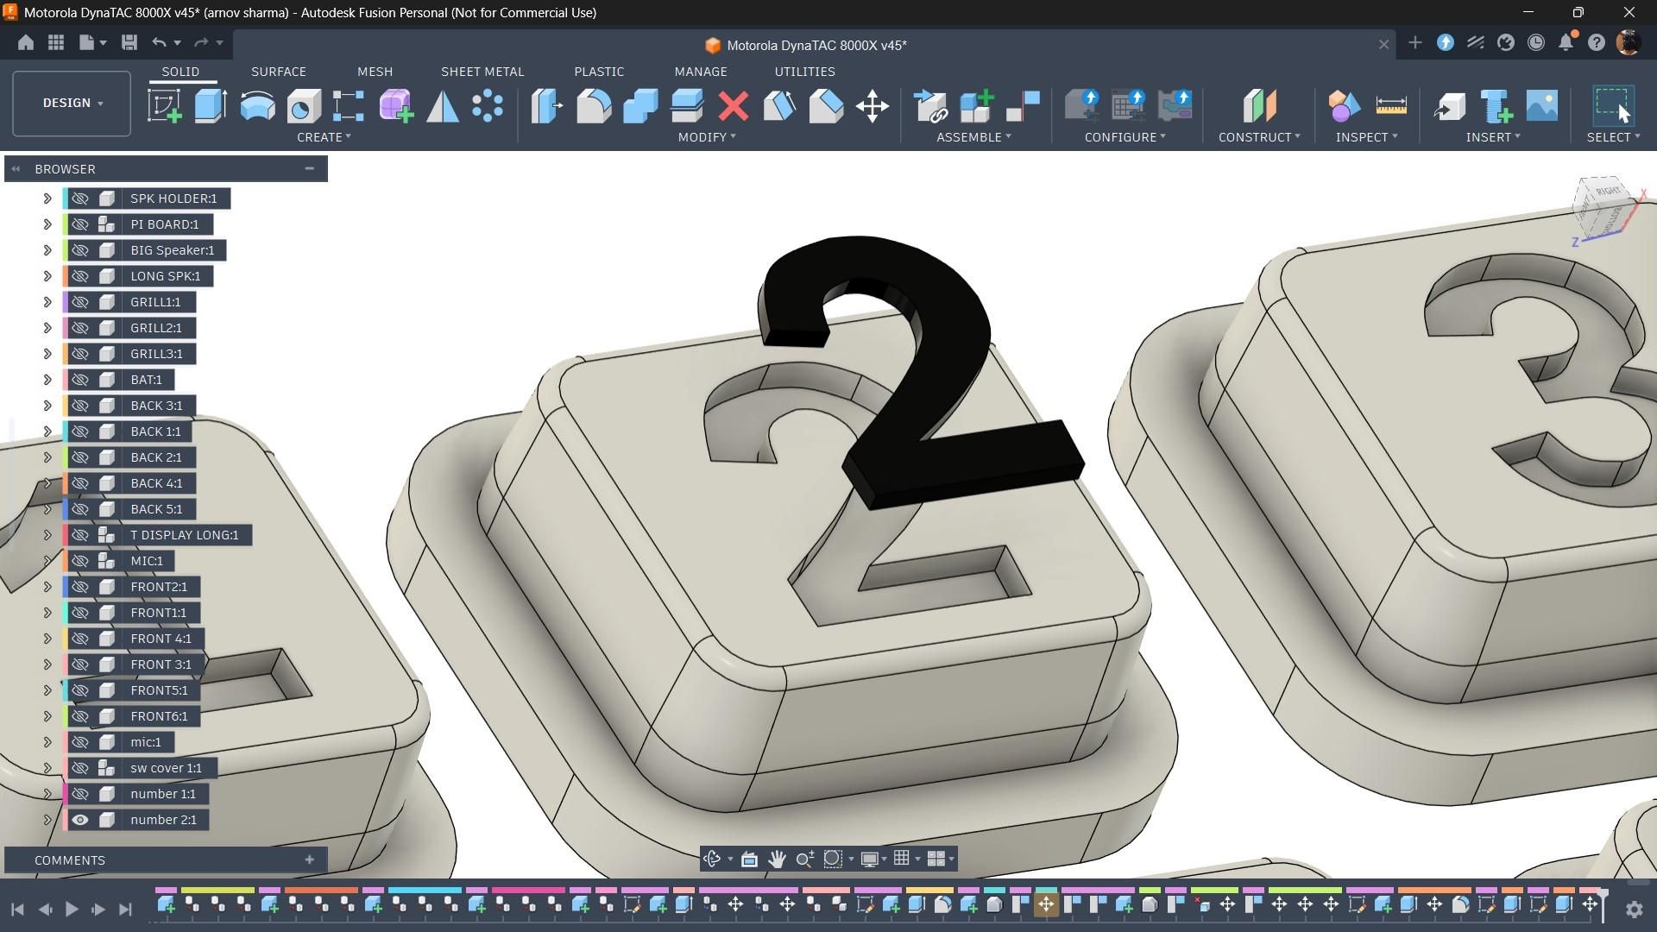
Task: Hide the number 2:1 component
Action: (x=80, y=820)
